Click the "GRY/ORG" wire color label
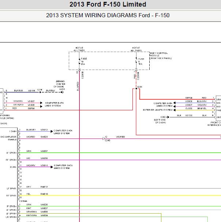The image size is (221, 222). click(18, 105)
